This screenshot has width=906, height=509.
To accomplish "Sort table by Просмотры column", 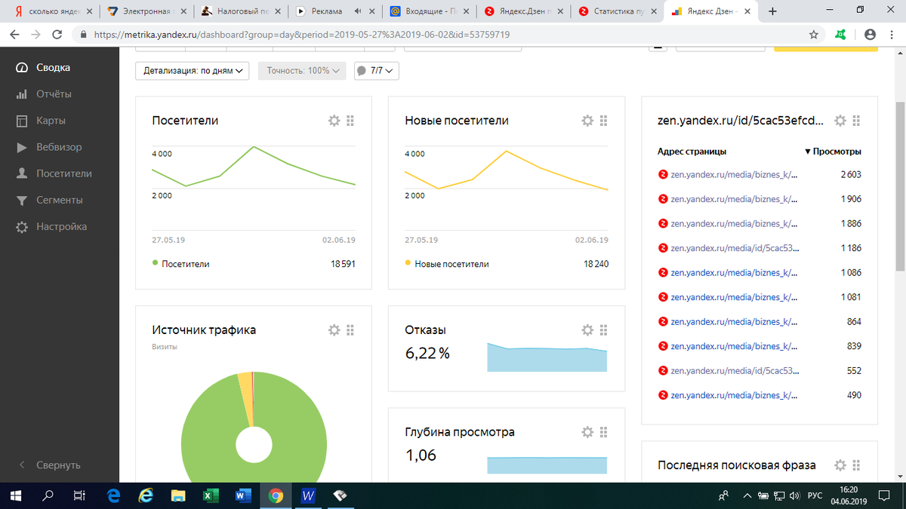I will [x=833, y=152].
